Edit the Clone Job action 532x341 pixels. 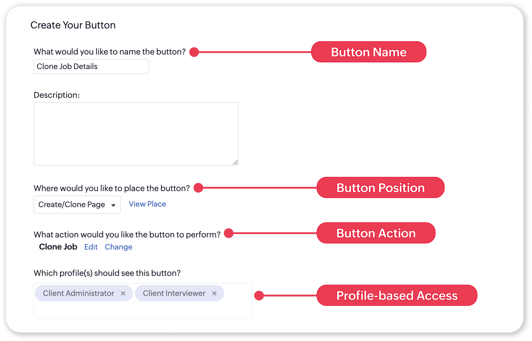91,247
